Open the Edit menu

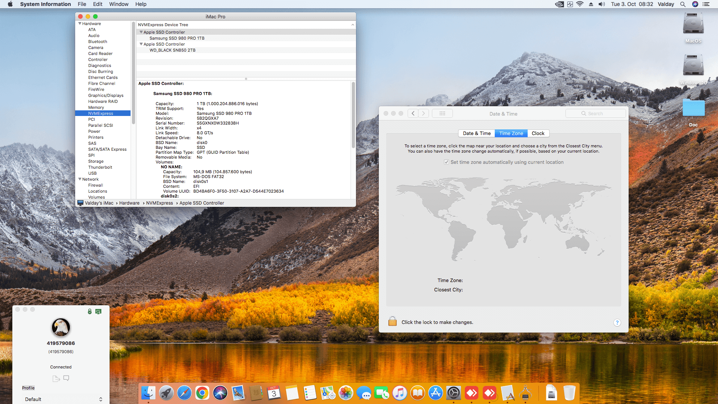click(98, 4)
